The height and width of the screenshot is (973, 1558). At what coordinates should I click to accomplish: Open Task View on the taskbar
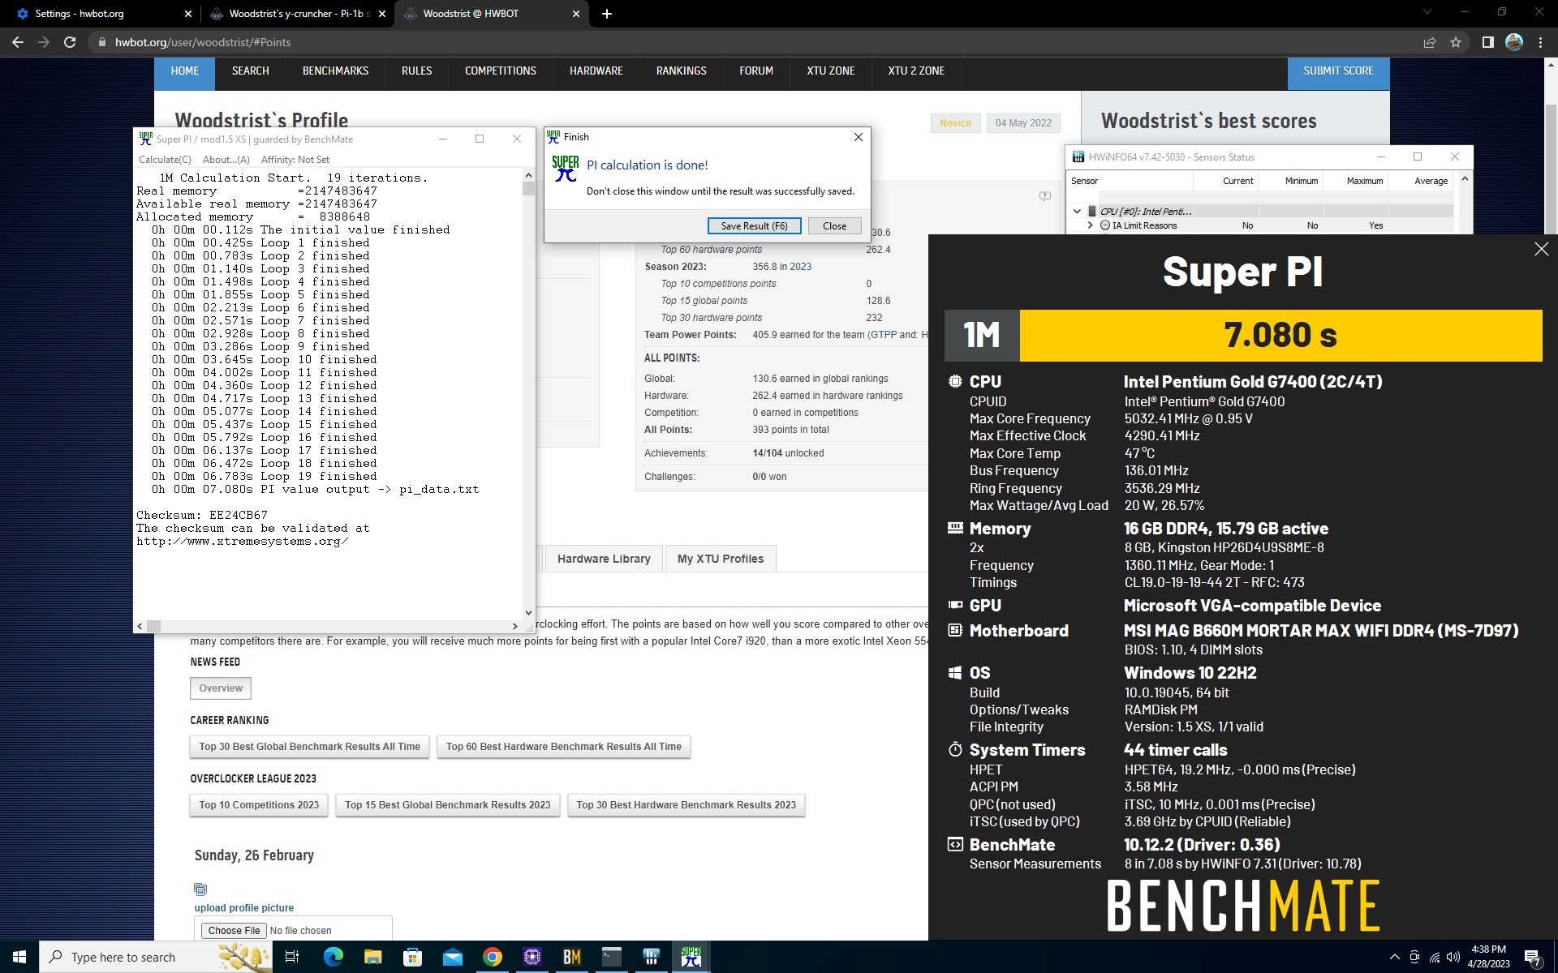click(x=291, y=957)
